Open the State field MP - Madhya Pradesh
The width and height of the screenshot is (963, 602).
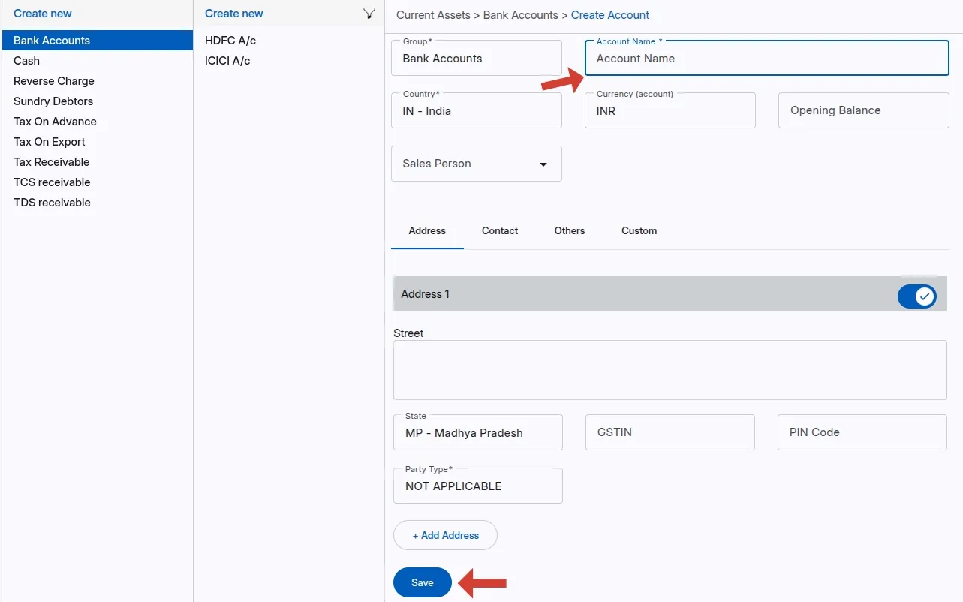pyautogui.click(x=478, y=432)
